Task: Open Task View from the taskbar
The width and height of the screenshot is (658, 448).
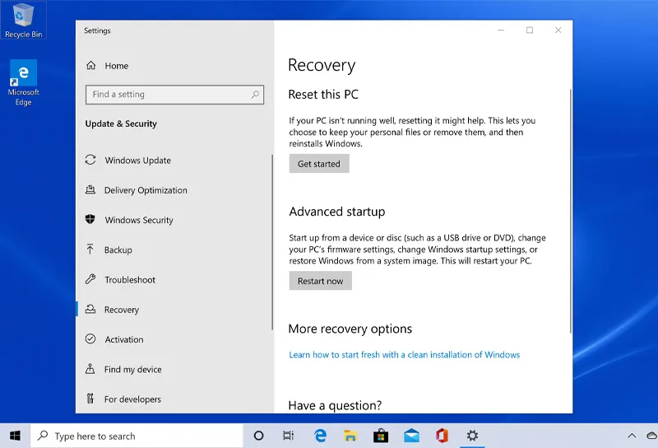Action: tap(288, 436)
